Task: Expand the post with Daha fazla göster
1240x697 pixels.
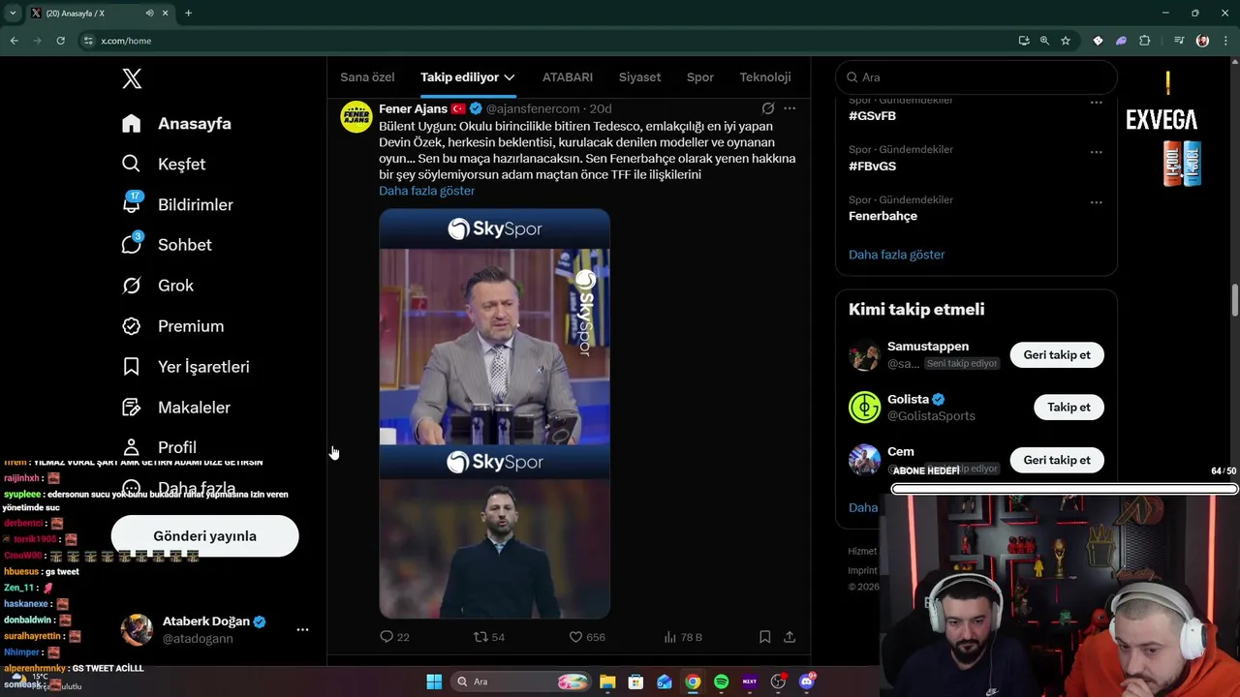Action: tap(426, 191)
